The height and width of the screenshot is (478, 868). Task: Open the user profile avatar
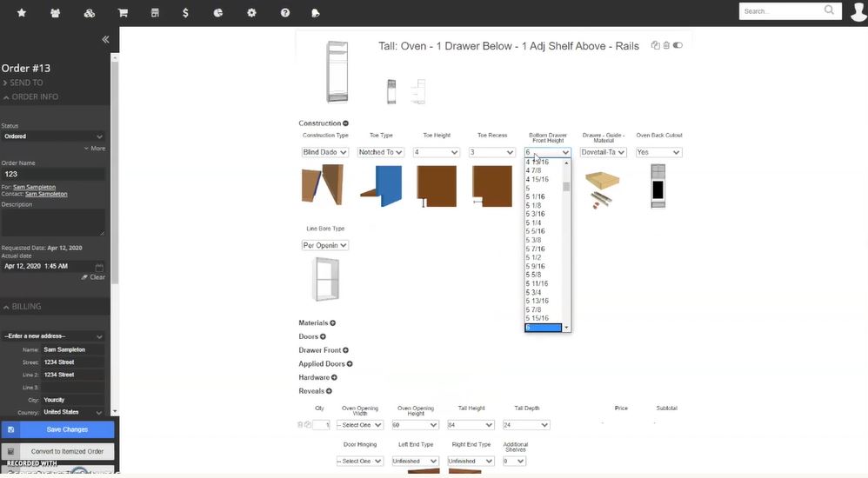tap(858, 12)
